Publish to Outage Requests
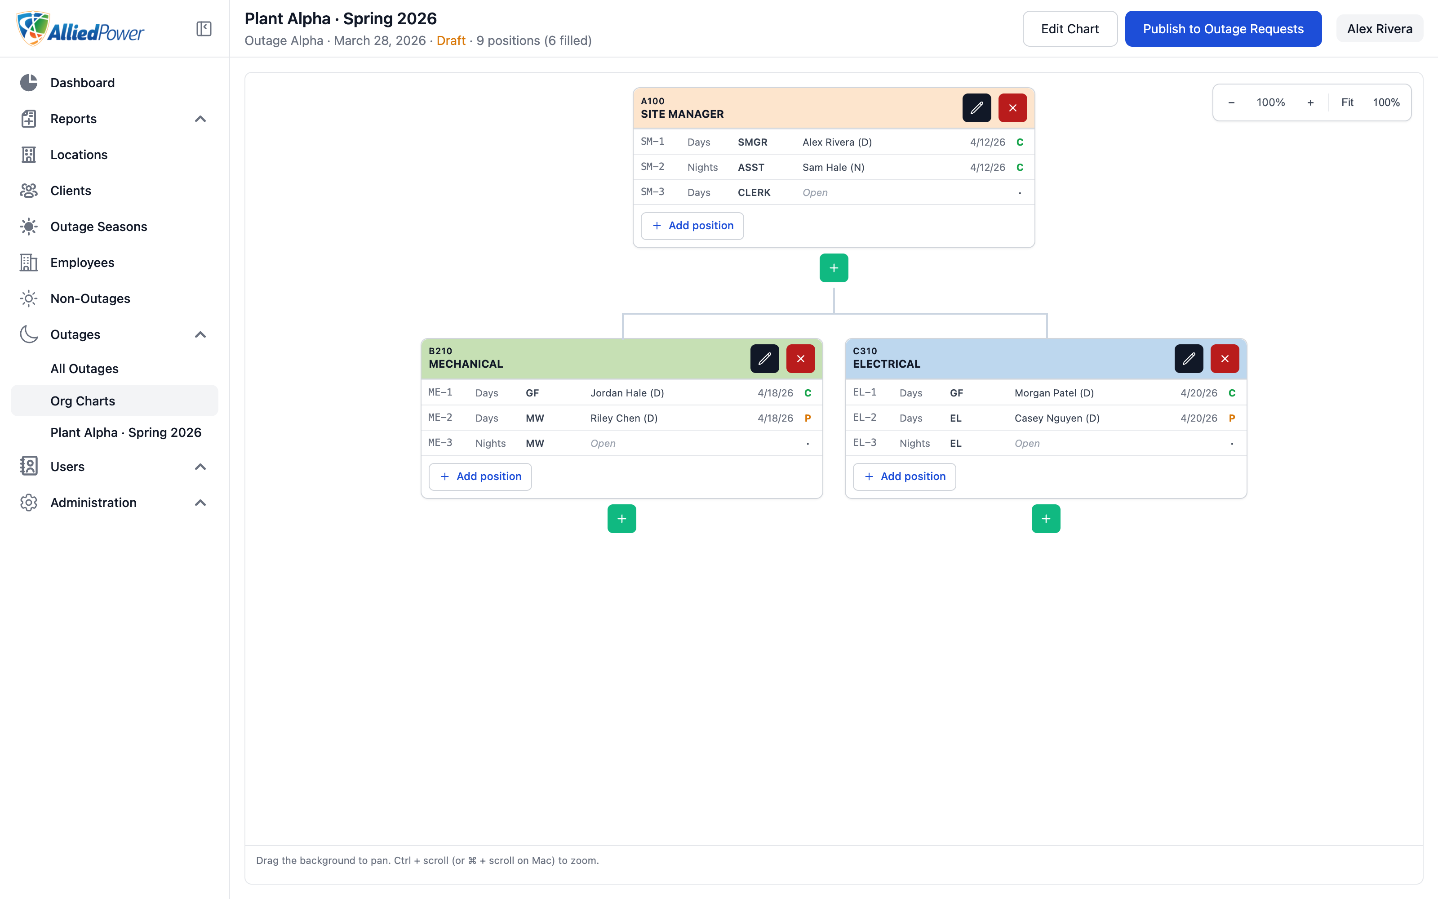1438x899 pixels. (1223, 28)
